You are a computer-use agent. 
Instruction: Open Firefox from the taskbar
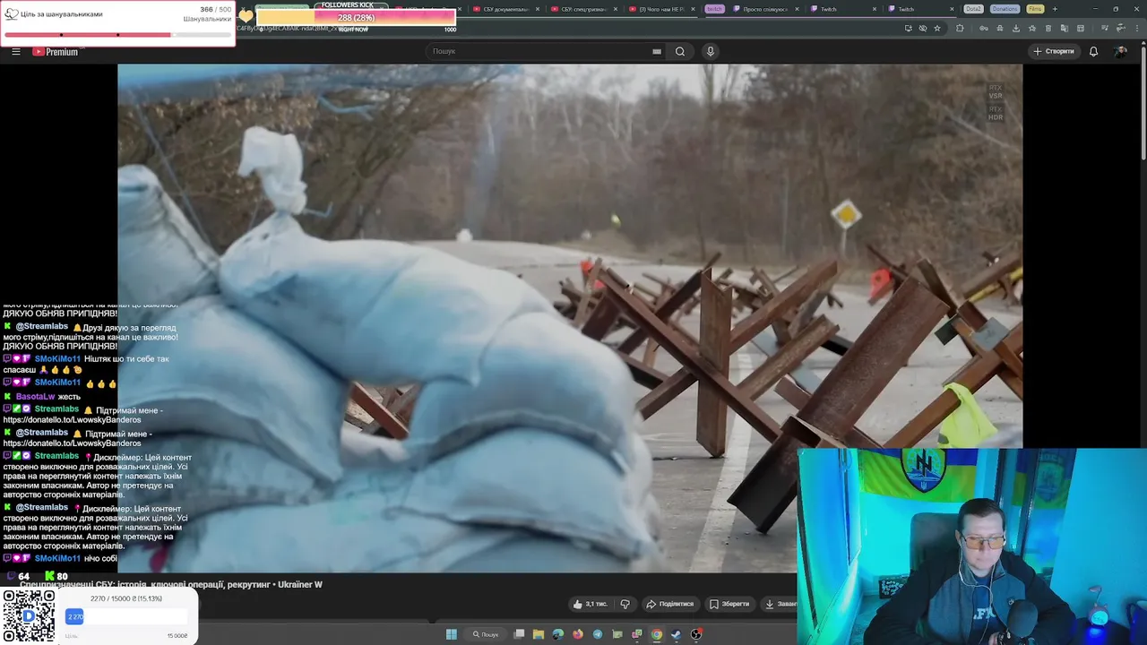coord(578,634)
